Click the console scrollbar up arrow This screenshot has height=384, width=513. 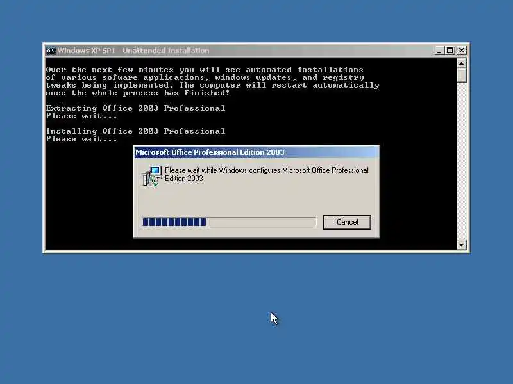(461, 63)
